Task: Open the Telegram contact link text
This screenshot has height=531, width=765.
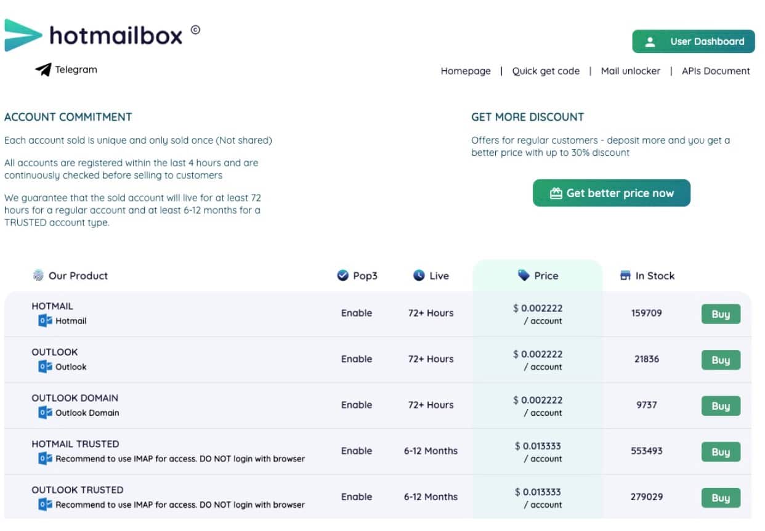Action: [76, 70]
